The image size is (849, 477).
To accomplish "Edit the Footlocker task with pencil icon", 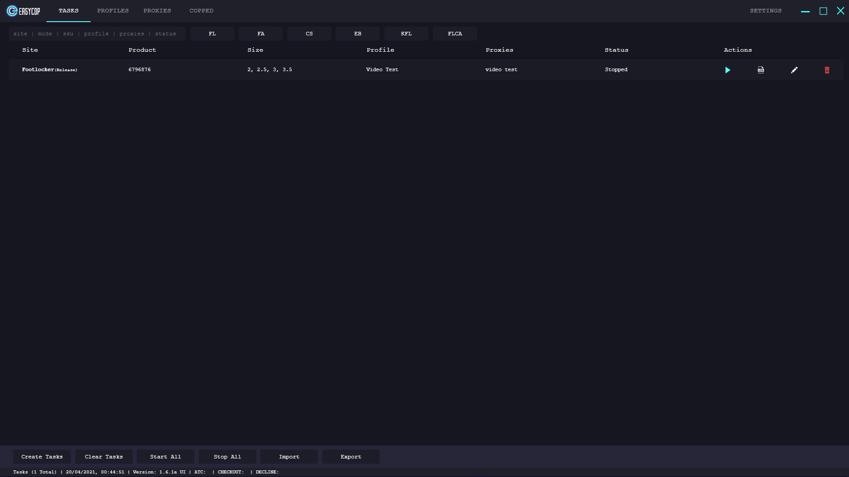I will point(794,70).
